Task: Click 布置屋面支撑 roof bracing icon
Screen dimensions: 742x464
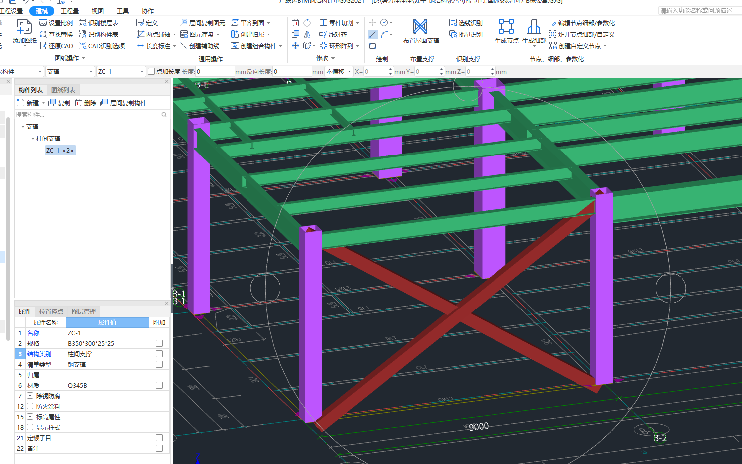Action: (x=421, y=27)
